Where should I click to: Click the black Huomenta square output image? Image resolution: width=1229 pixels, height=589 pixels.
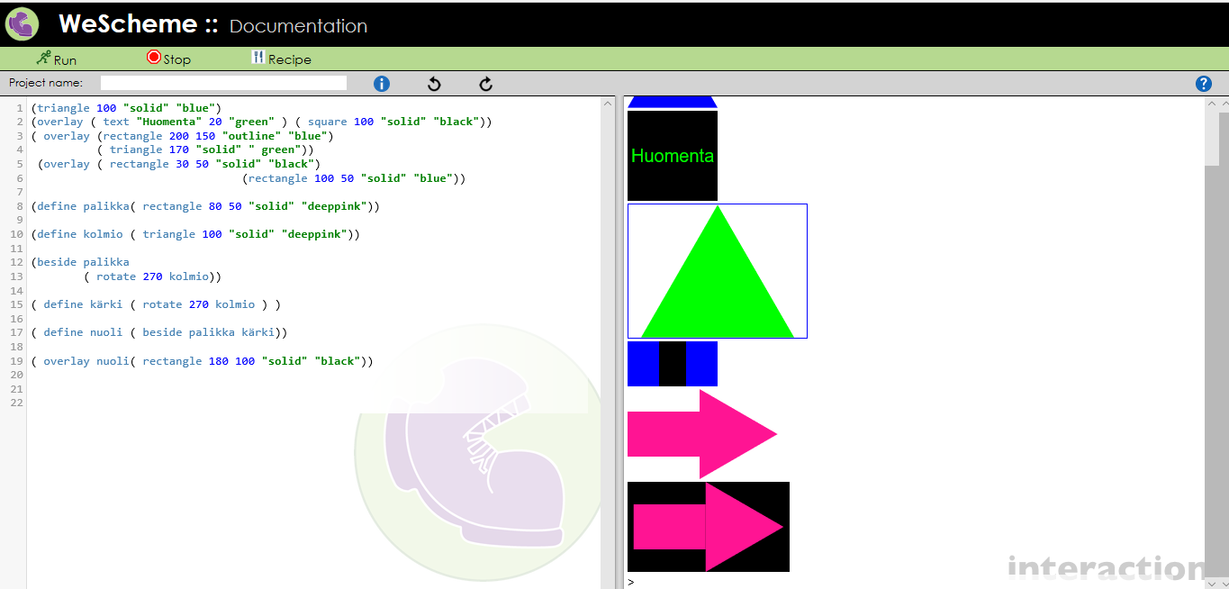tap(673, 156)
